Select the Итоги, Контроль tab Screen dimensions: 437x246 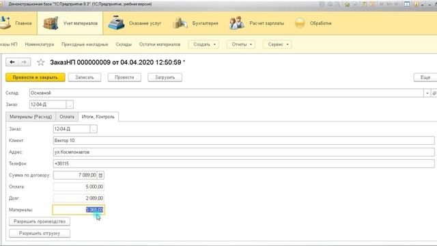tap(98, 117)
